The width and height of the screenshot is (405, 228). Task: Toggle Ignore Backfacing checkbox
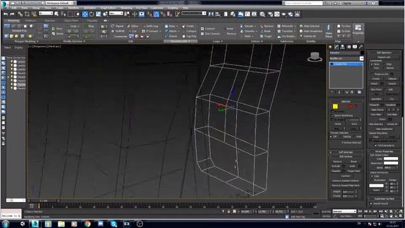click(332, 115)
